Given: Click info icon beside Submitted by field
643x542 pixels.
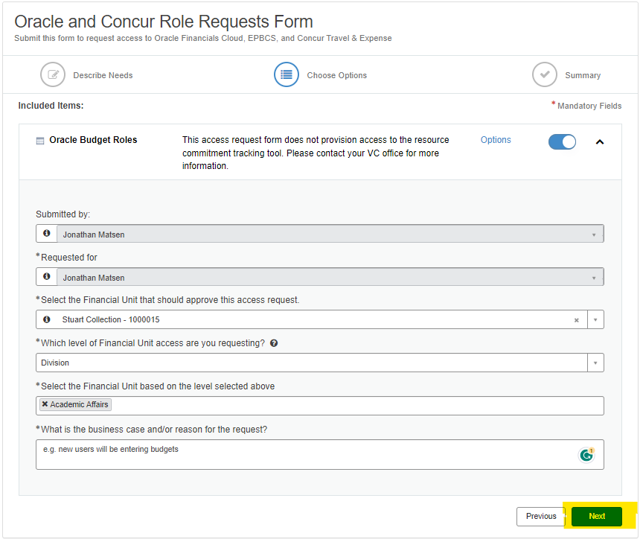Looking at the screenshot, I should click(x=47, y=234).
